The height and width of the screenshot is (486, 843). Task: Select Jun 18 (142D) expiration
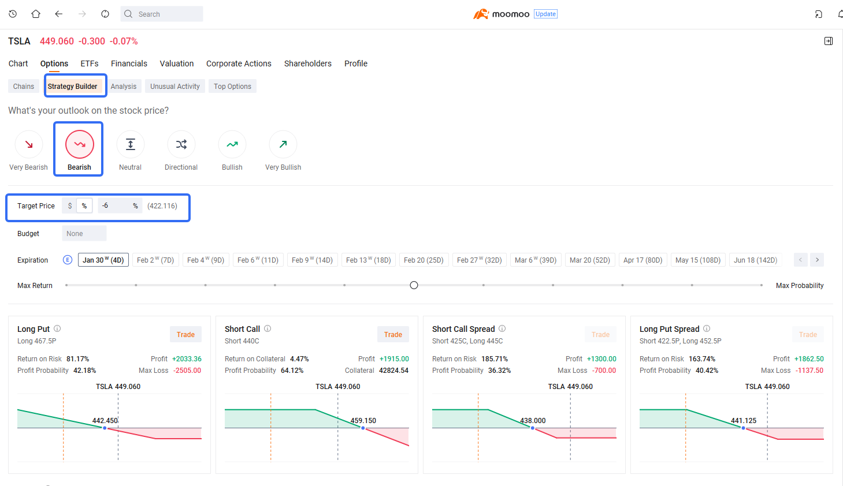tap(756, 260)
